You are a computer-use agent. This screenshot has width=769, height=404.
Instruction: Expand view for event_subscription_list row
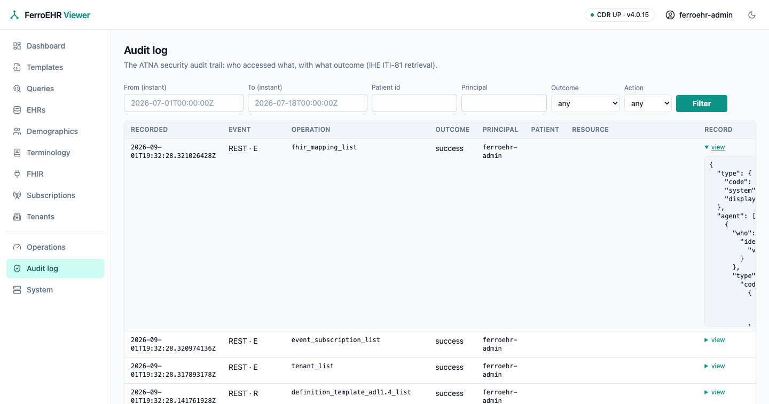715,340
